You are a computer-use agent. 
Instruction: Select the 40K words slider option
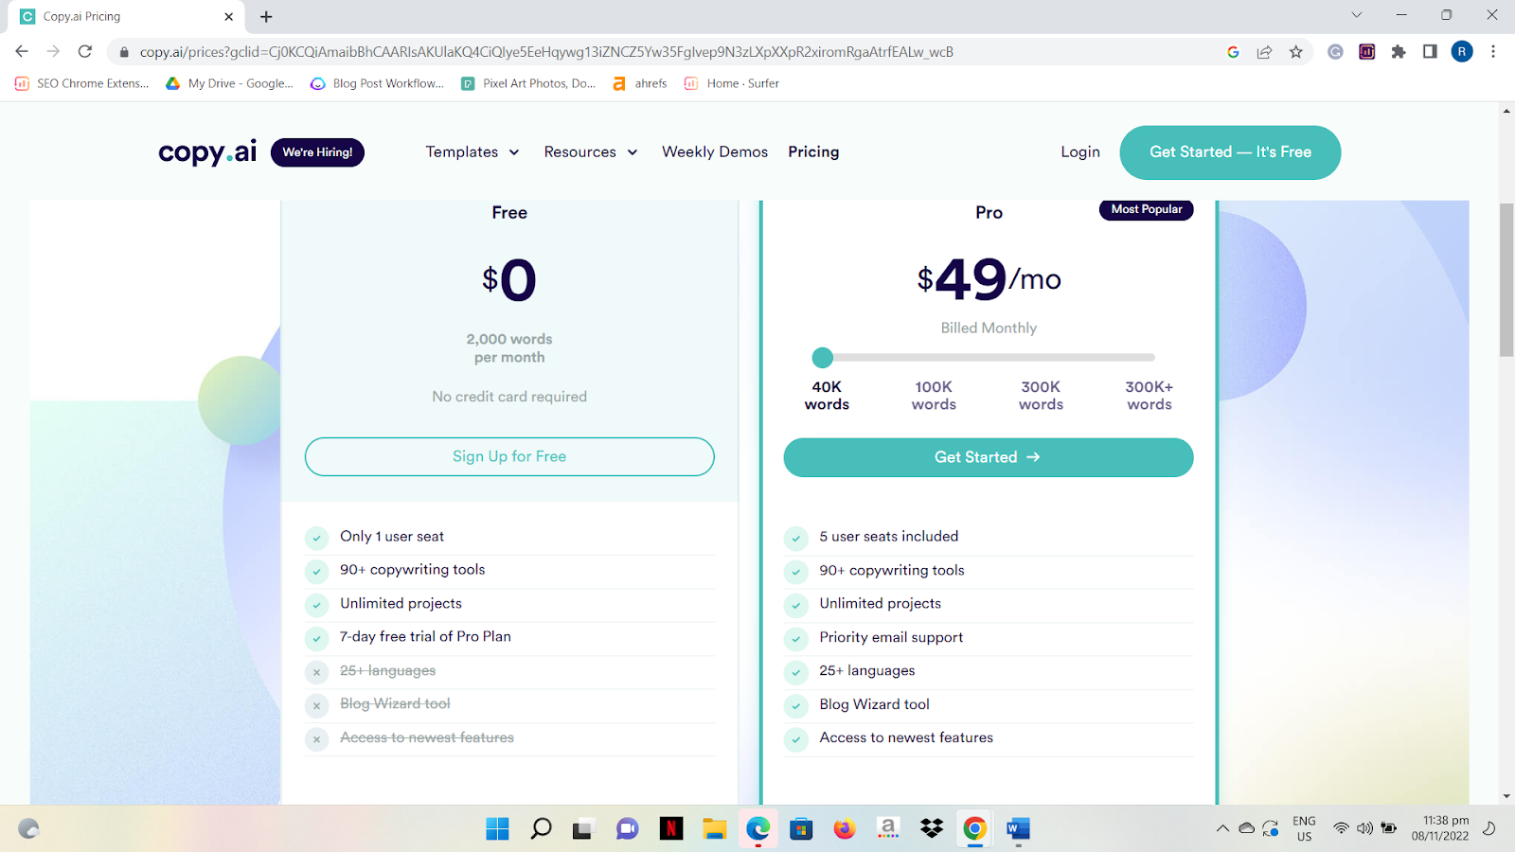[827, 396]
